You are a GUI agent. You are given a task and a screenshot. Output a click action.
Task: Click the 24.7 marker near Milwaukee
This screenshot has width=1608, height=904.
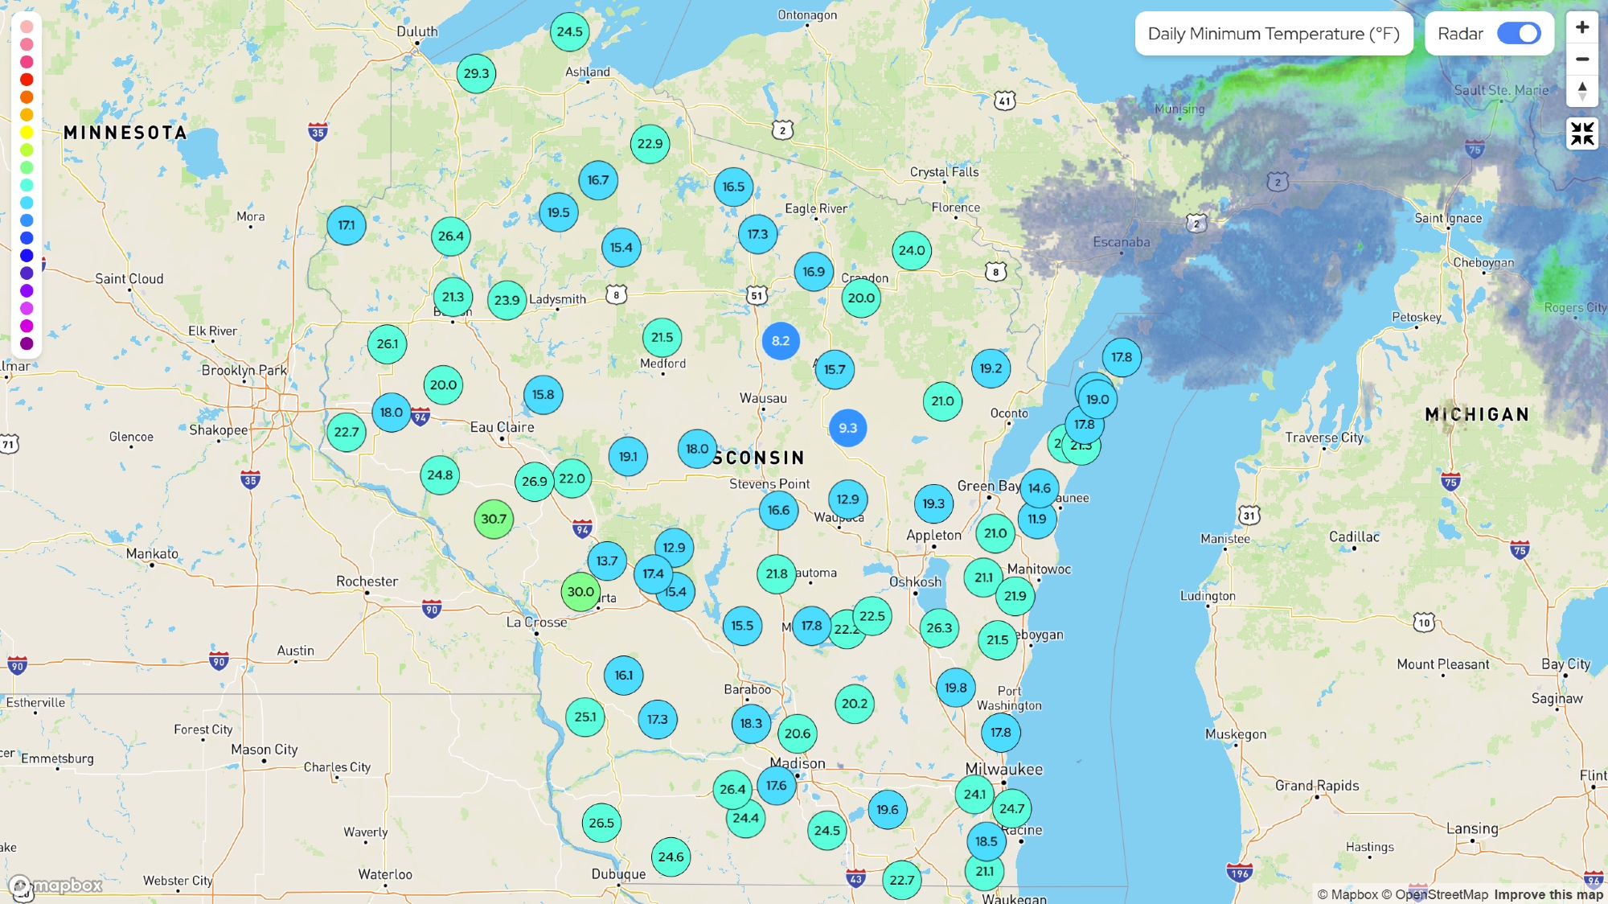(1011, 808)
